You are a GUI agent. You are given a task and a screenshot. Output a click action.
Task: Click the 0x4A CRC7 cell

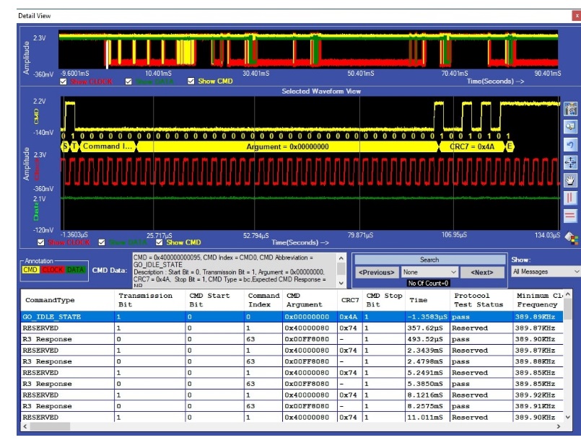[x=350, y=317]
